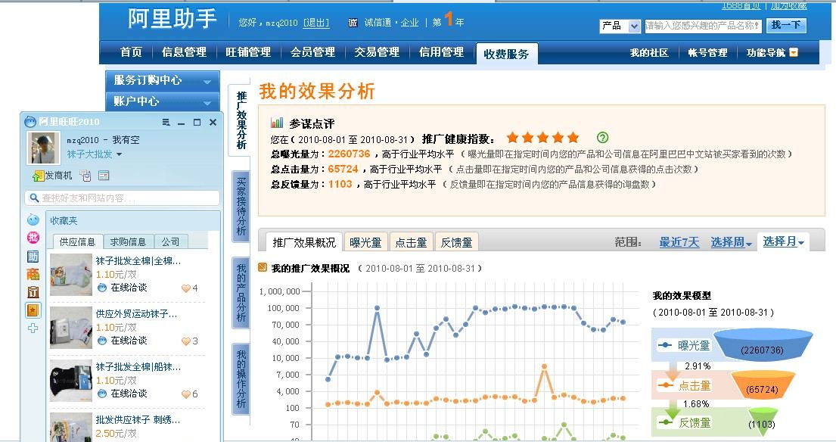Click the page layout icon right of mobile icon

point(104,176)
